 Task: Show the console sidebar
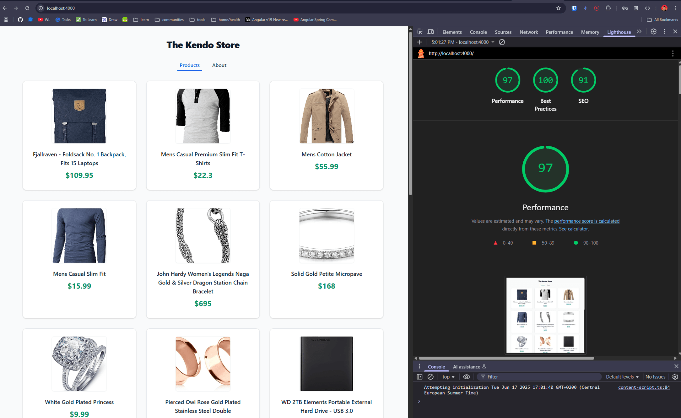point(420,377)
